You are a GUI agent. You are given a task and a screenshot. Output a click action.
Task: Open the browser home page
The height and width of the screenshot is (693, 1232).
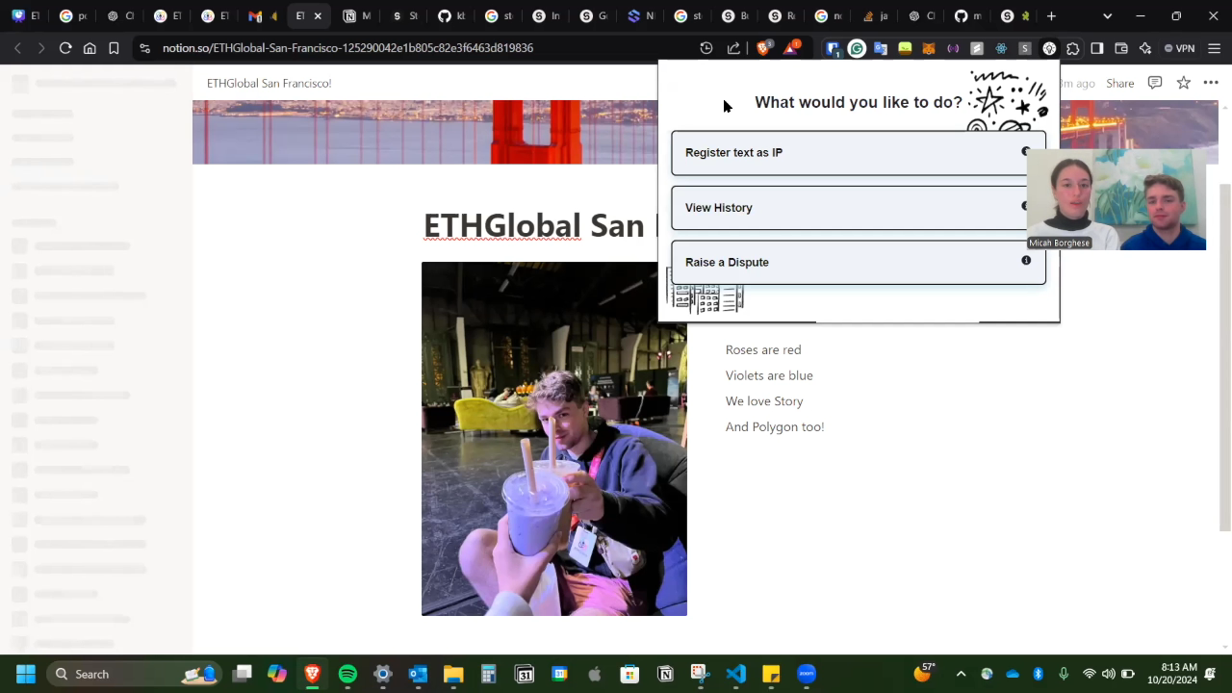(x=90, y=48)
